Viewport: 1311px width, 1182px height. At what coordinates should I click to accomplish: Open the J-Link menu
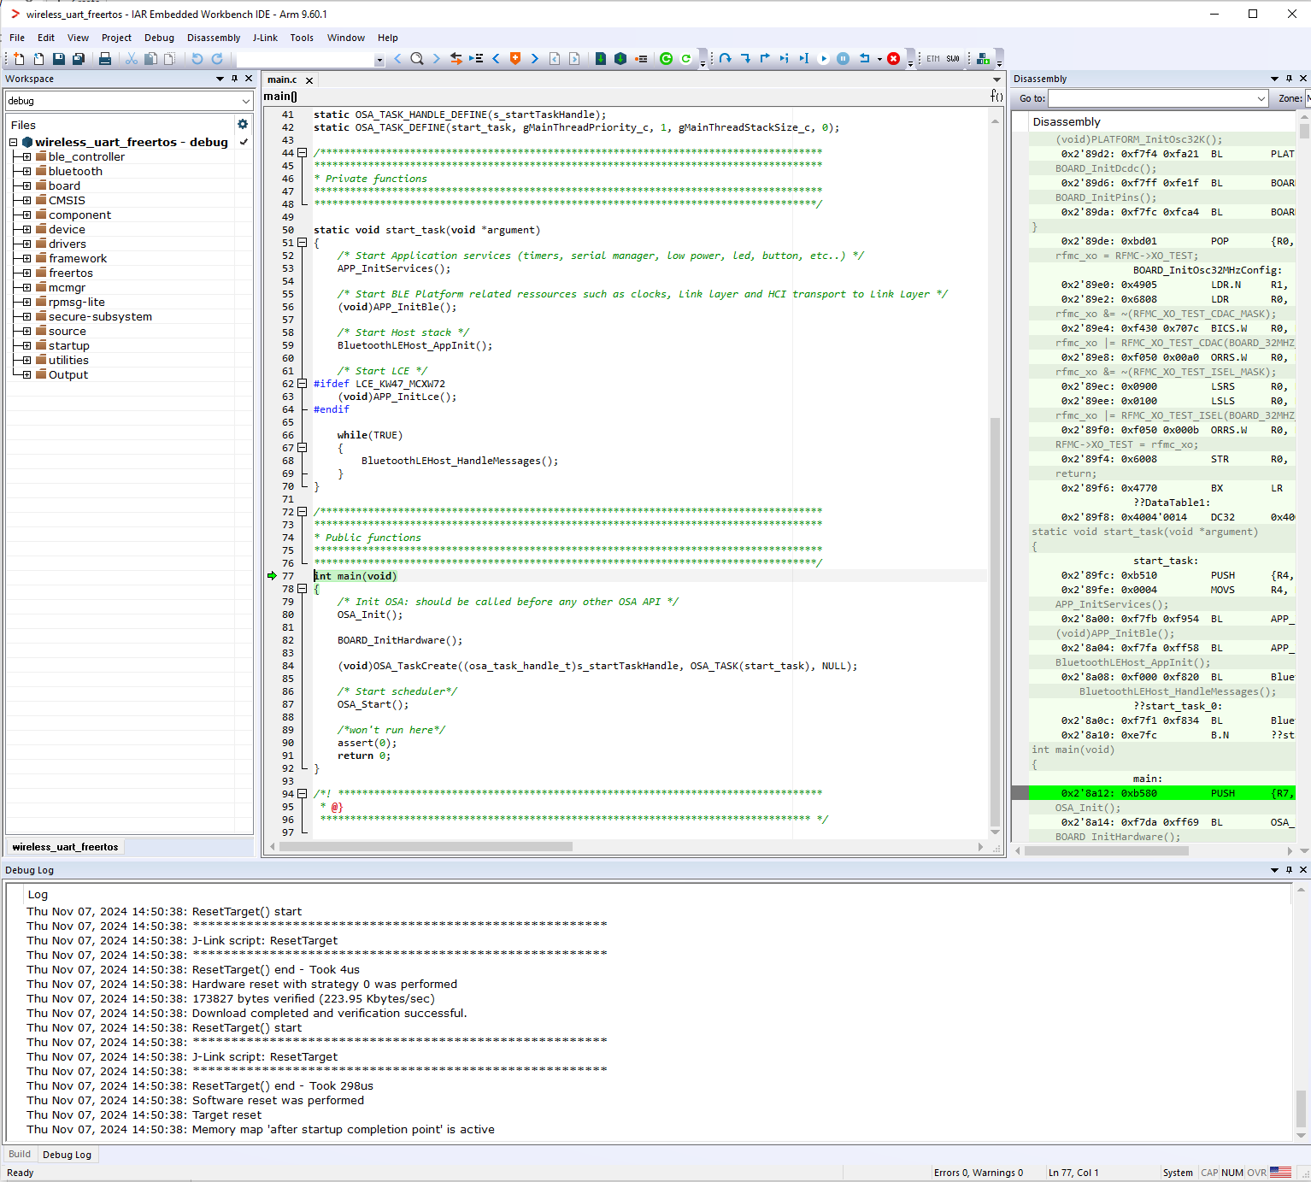point(265,38)
